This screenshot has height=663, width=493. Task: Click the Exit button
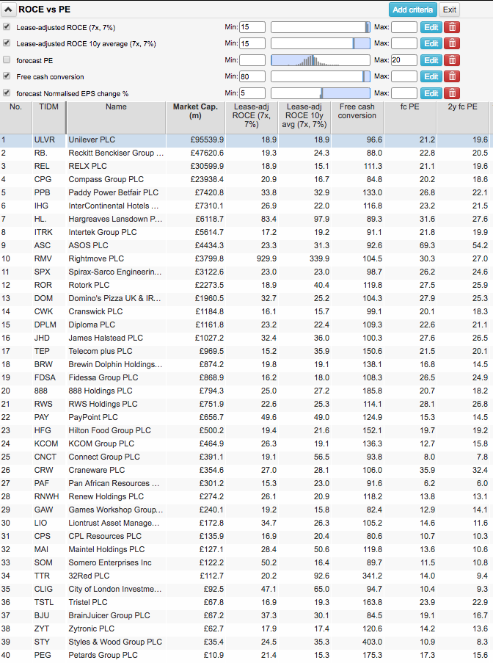(450, 10)
